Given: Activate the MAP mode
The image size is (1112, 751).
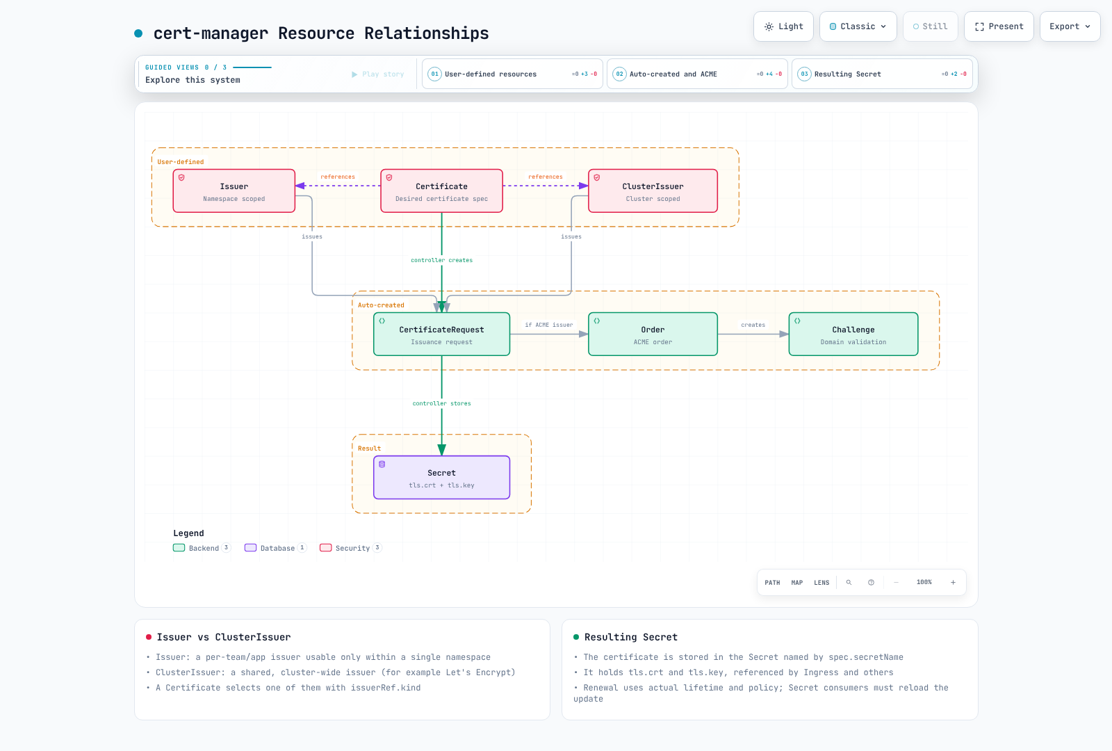Looking at the screenshot, I should [x=797, y=583].
